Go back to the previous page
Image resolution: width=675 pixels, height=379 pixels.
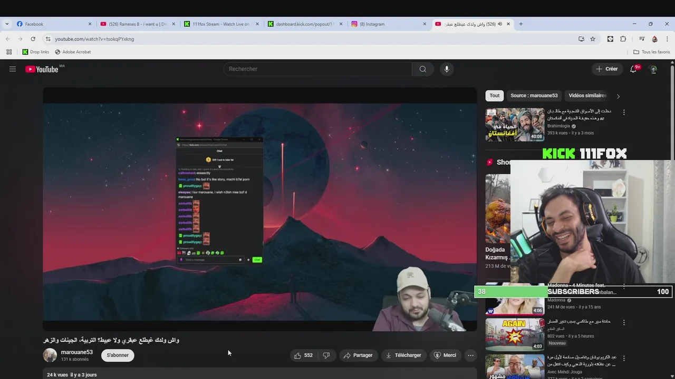pyautogui.click(x=7, y=39)
